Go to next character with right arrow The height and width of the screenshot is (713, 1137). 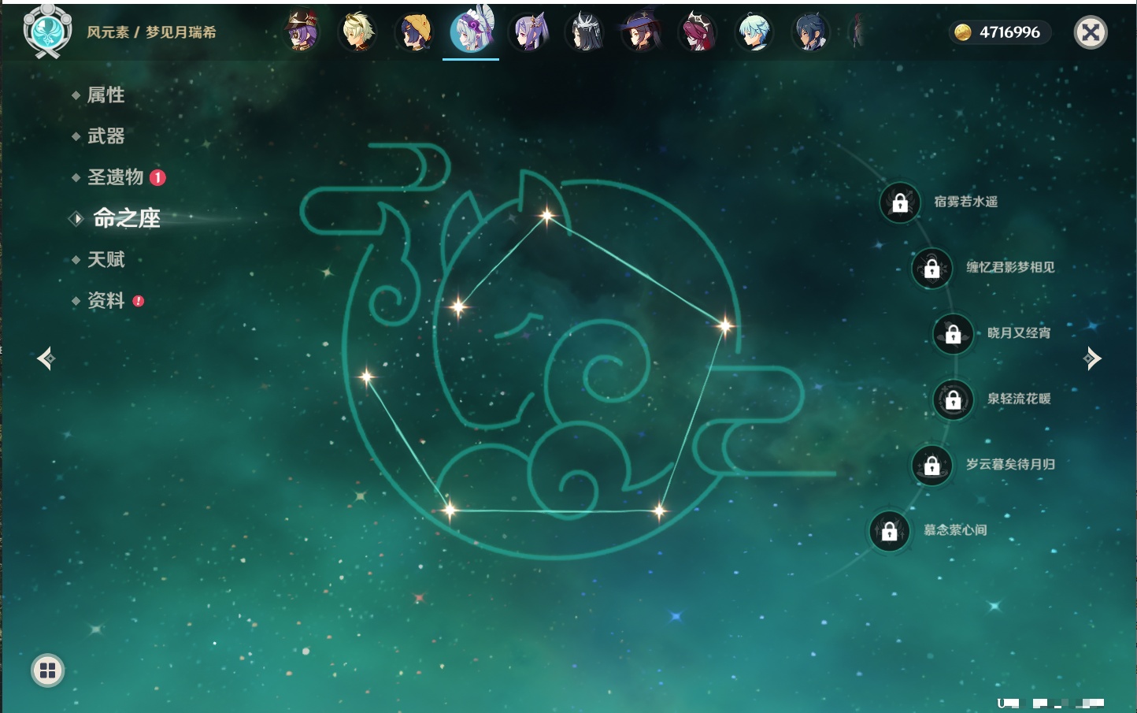pyautogui.click(x=1092, y=358)
